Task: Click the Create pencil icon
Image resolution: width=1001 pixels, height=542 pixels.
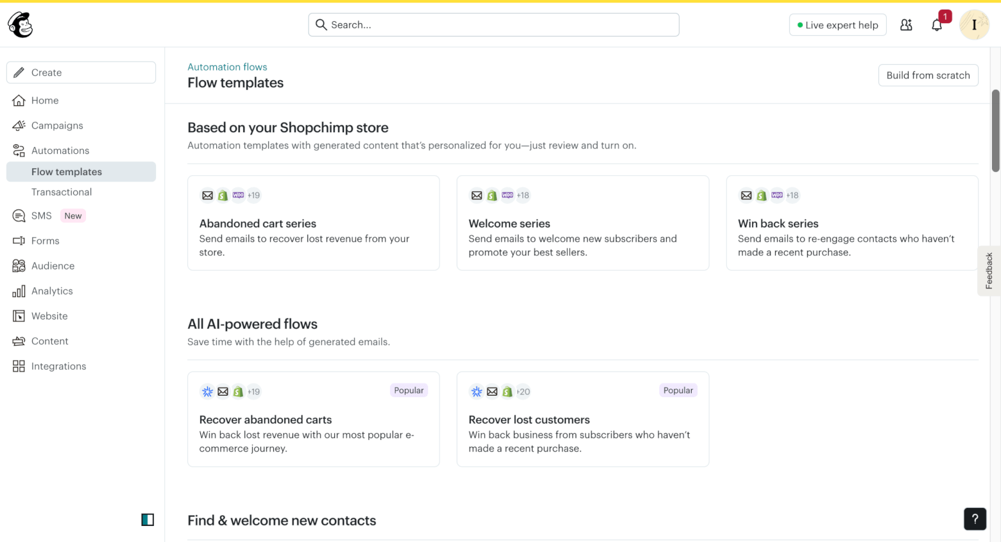Action: click(19, 72)
